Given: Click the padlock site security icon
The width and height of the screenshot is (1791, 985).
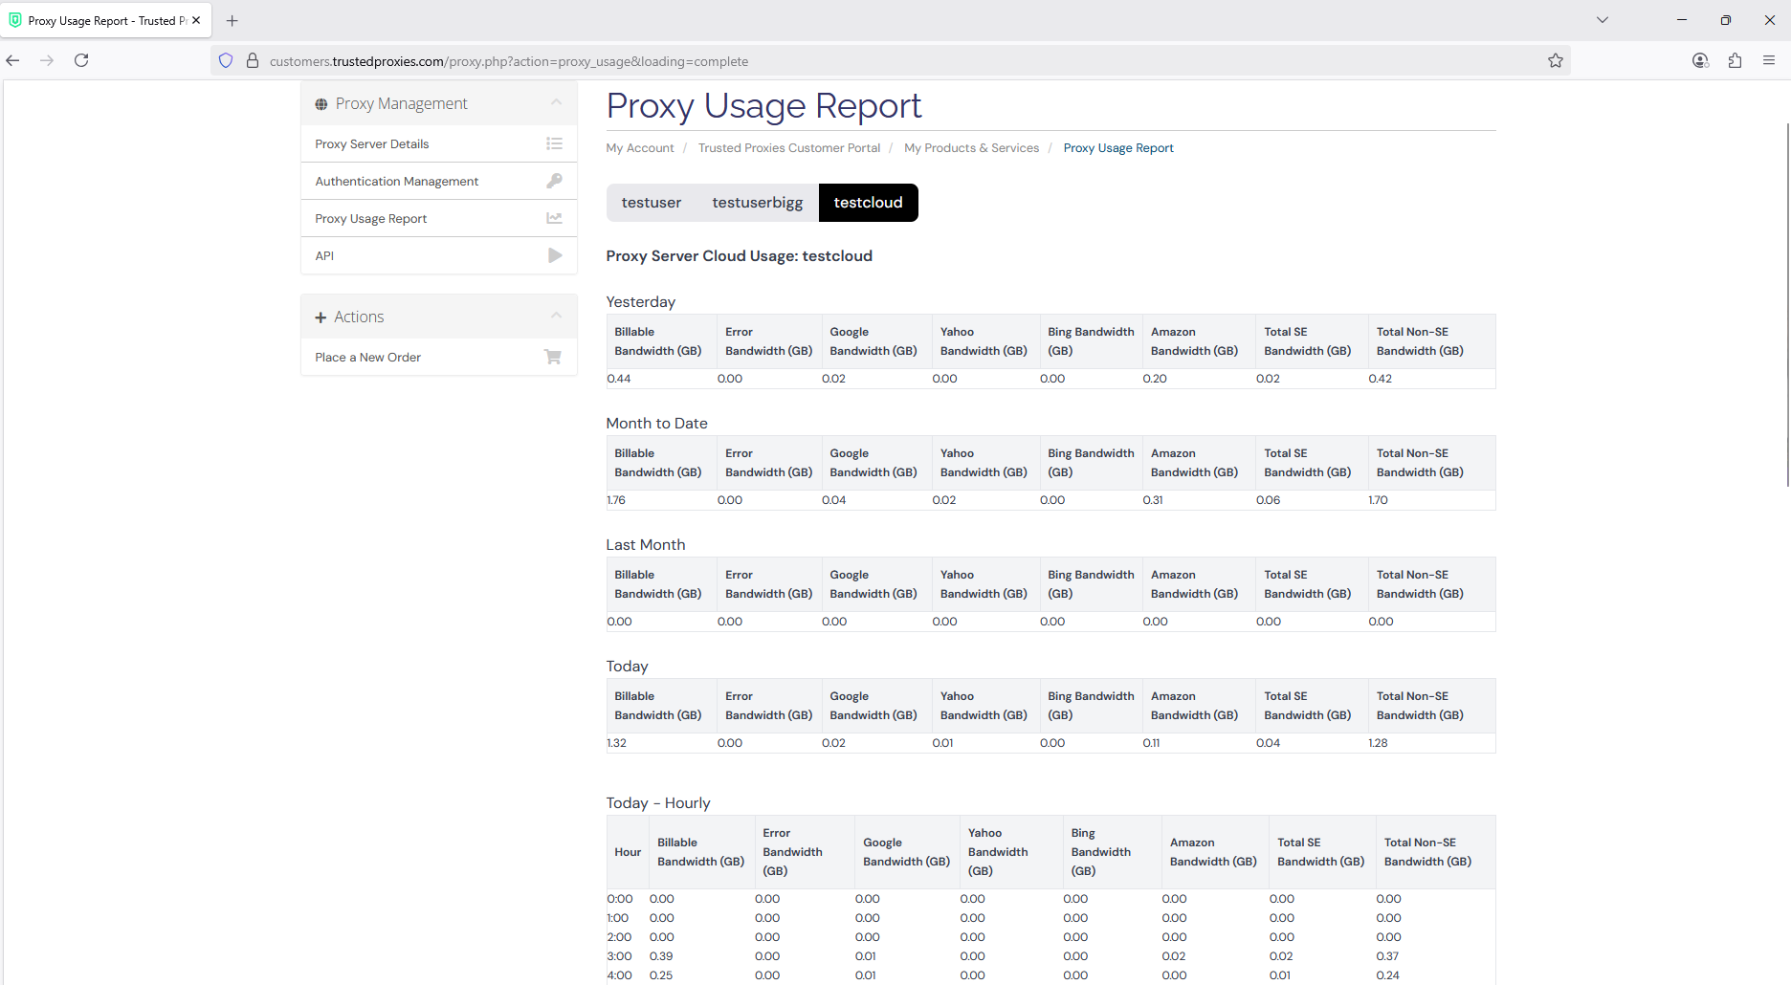Looking at the screenshot, I should coord(253,60).
